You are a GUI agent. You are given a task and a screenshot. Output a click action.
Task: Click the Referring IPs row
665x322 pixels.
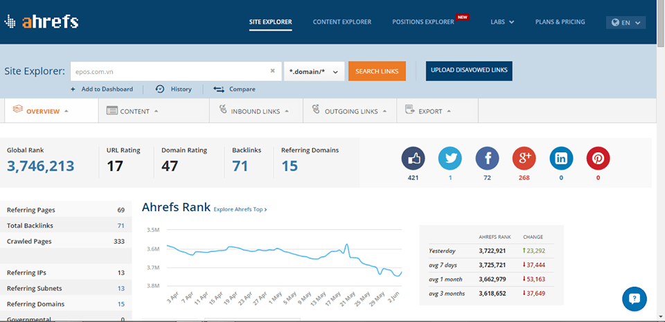click(66, 273)
